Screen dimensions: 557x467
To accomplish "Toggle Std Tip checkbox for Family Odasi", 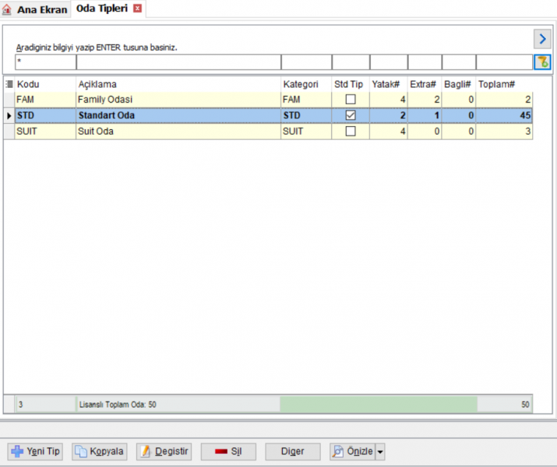I will point(351,100).
